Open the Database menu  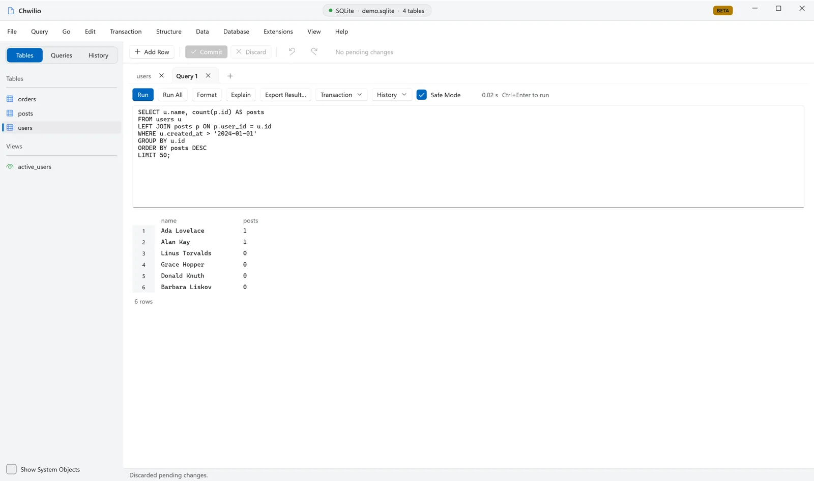[x=236, y=32]
